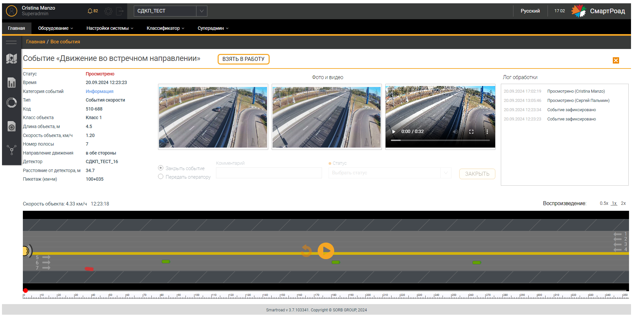The image size is (633, 318).
Task: Click the Просмотрено status value
Action: click(100, 74)
